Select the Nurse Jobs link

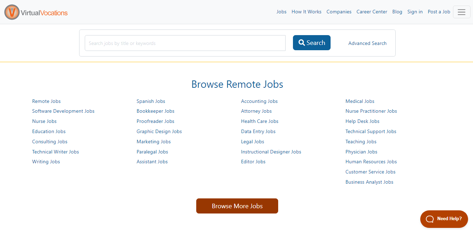(x=44, y=121)
